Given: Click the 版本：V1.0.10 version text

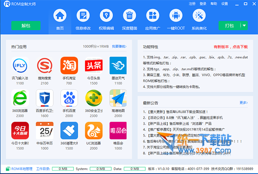Looking at the screenshot, I should (x=159, y=169).
